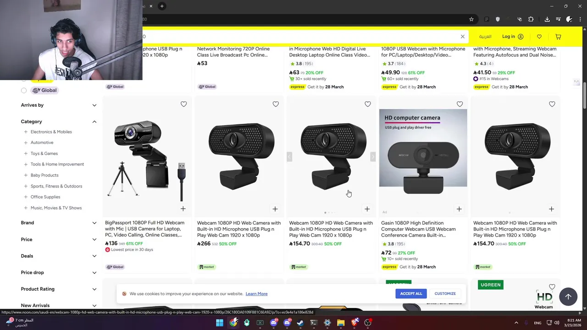
Task: Open BigPassport 1080P Full HD Webcam title
Action: click(144, 229)
